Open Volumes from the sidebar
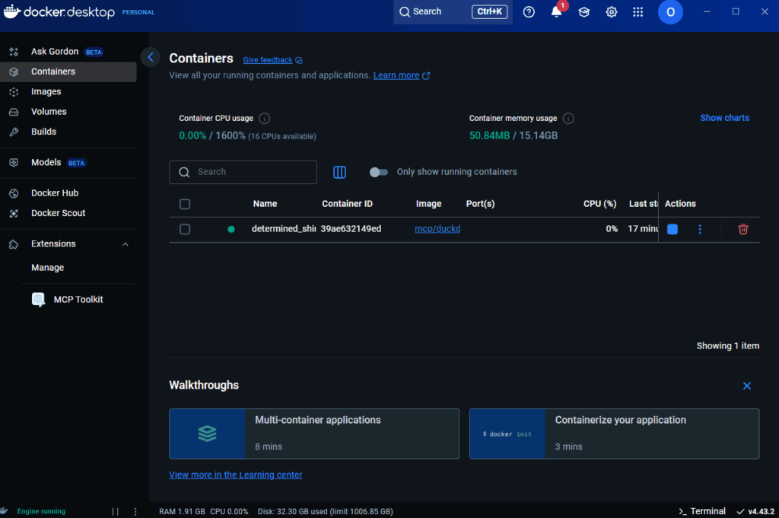 [x=49, y=112]
